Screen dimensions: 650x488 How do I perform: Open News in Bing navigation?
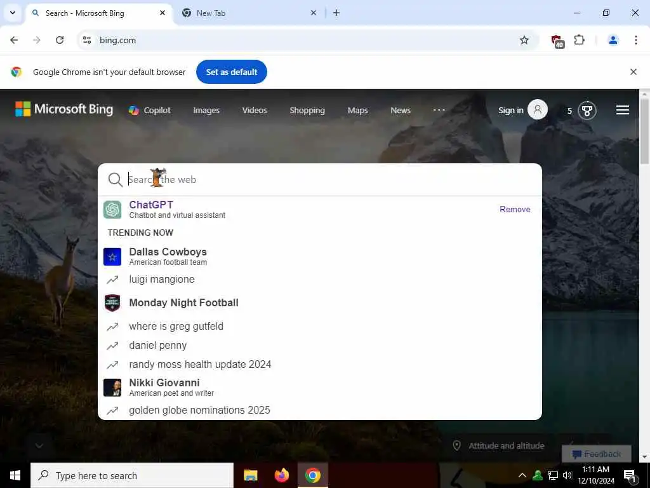(x=401, y=111)
